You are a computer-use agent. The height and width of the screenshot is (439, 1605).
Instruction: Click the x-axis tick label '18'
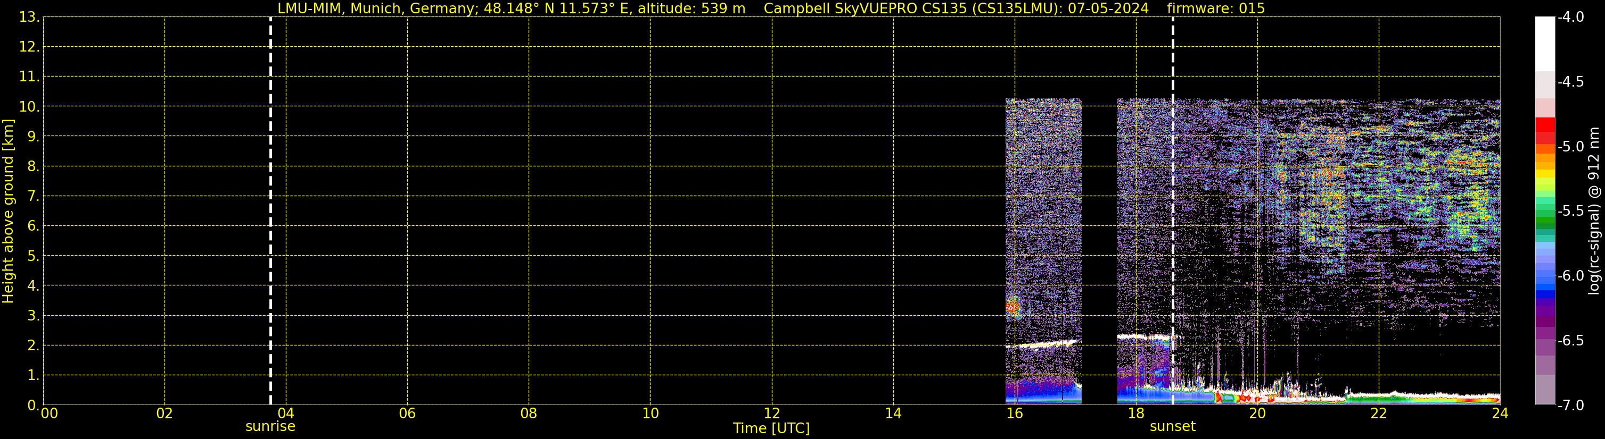click(1137, 413)
